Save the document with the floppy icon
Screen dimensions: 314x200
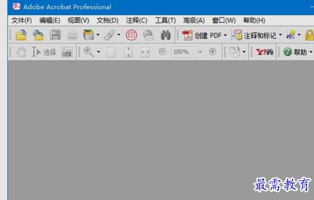click(55, 35)
